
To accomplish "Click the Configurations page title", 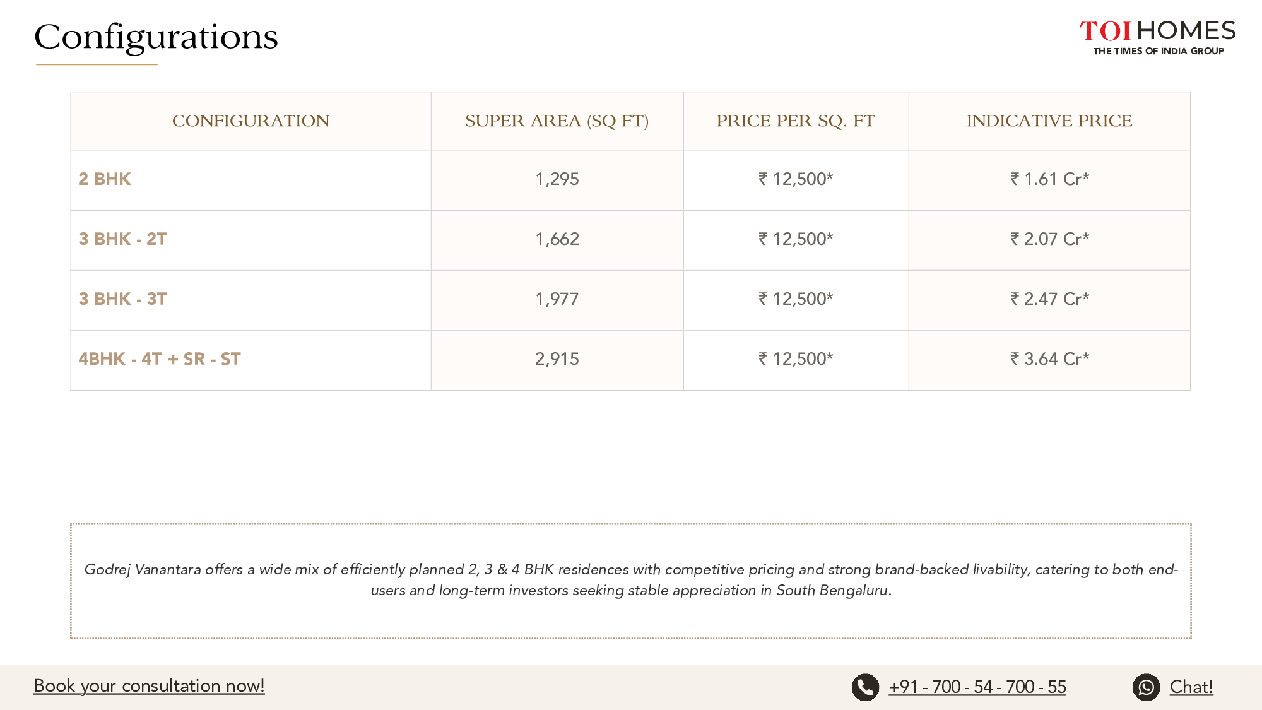I will pyautogui.click(x=156, y=37).
